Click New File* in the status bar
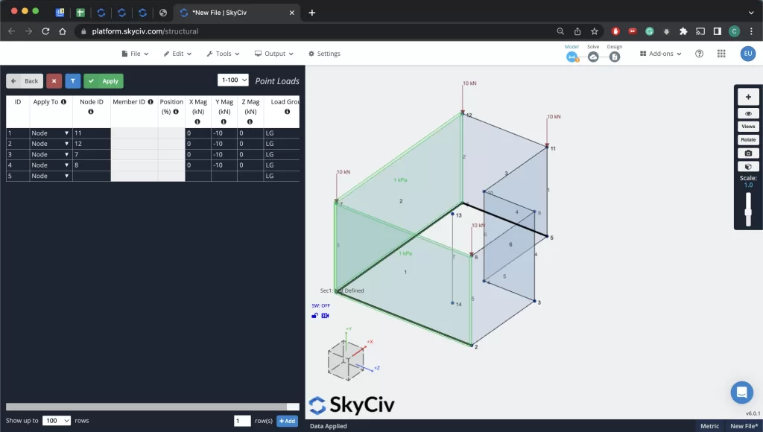This screenshot has height=432, width=763. pos(744,426)
